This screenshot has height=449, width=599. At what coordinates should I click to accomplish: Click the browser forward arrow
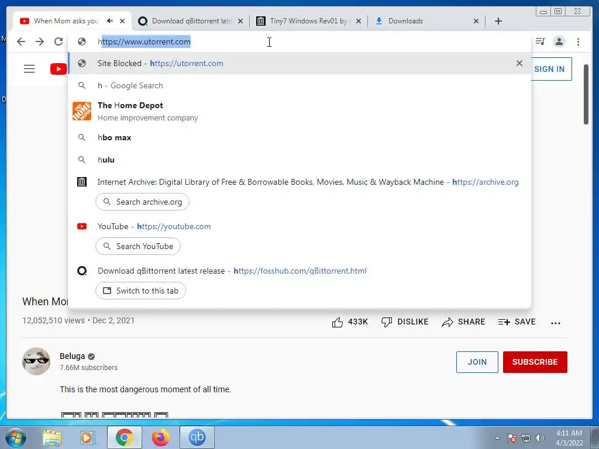40,42
